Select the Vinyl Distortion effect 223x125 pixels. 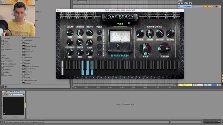coord(30,80)
